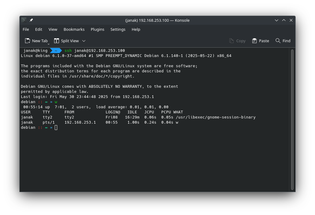Maximize the Konsole window
The height and width of the screenshot is (215, 315).
click(x=284, y=20)
